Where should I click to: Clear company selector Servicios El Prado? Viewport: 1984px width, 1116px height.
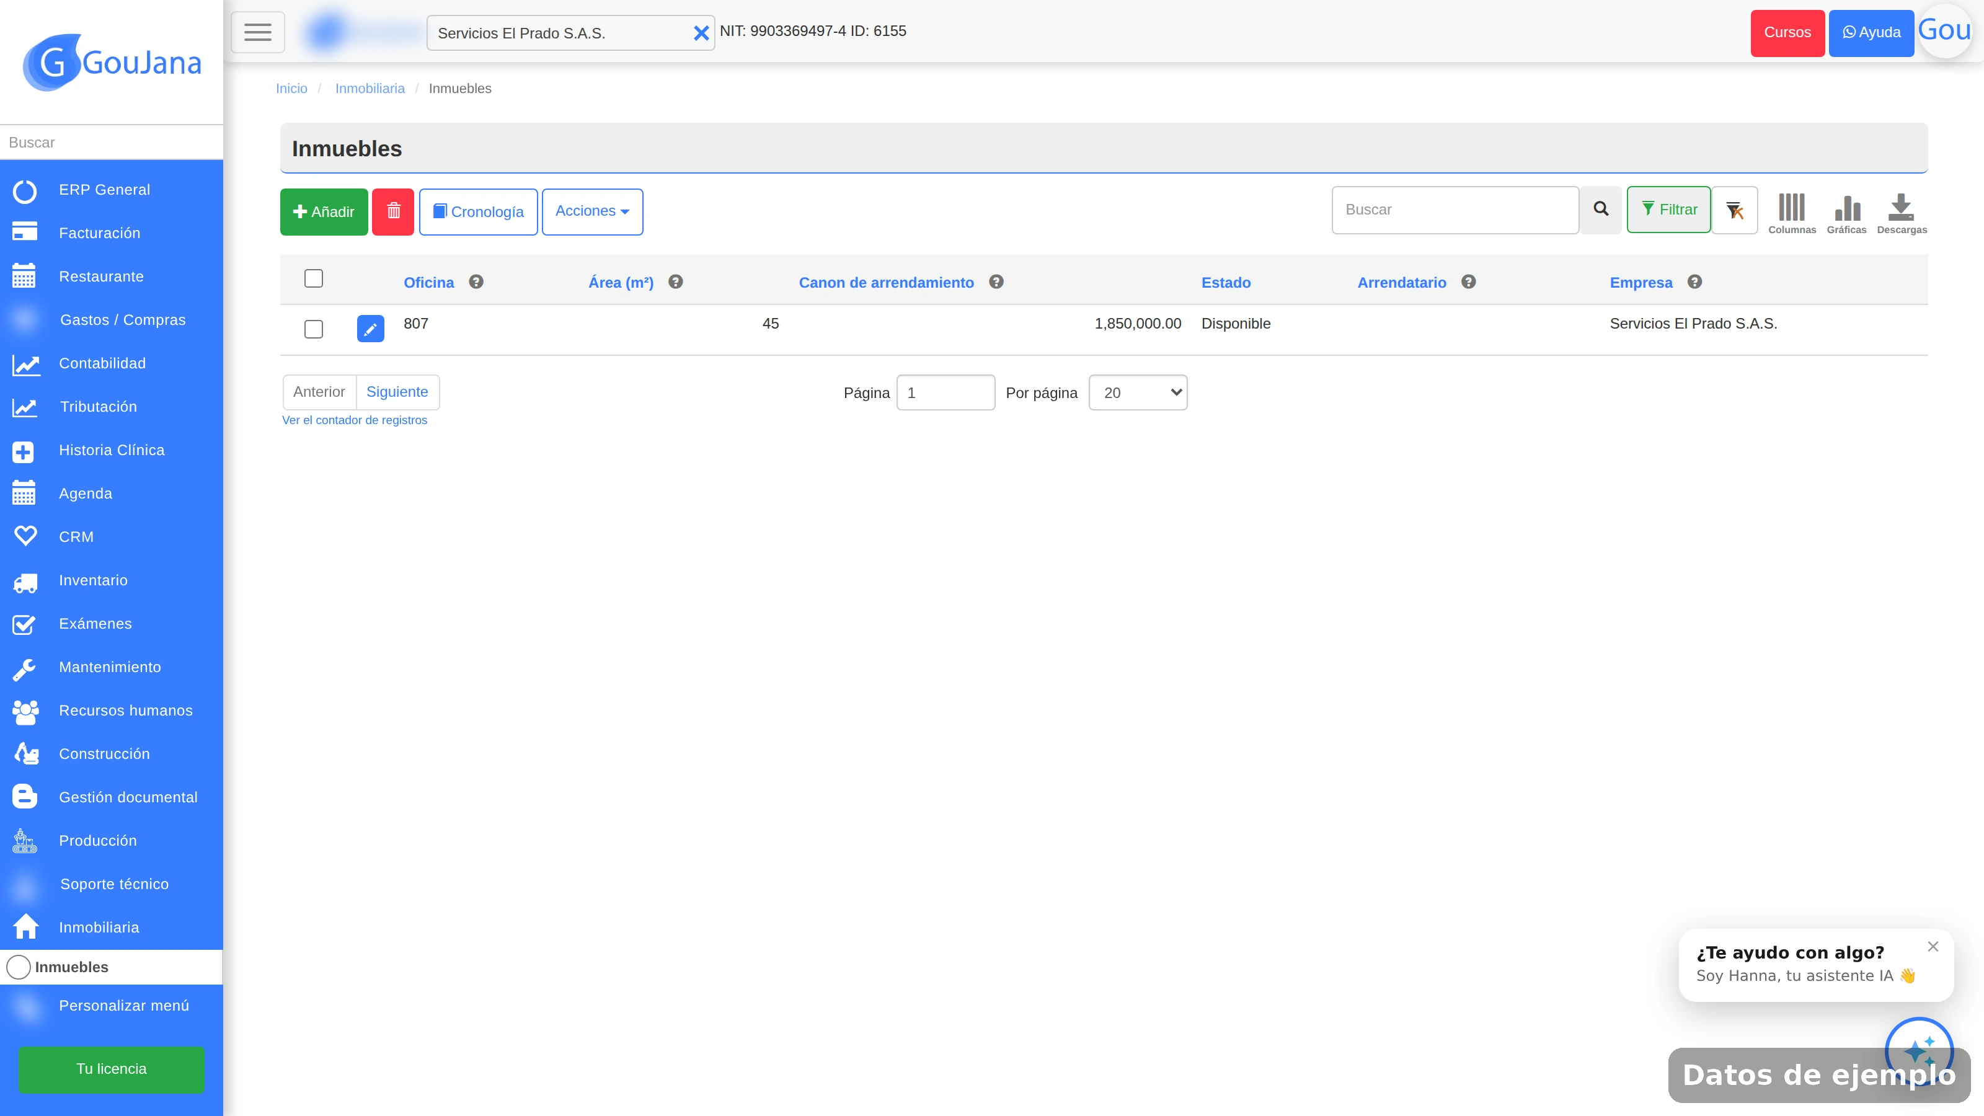[701, 33]
